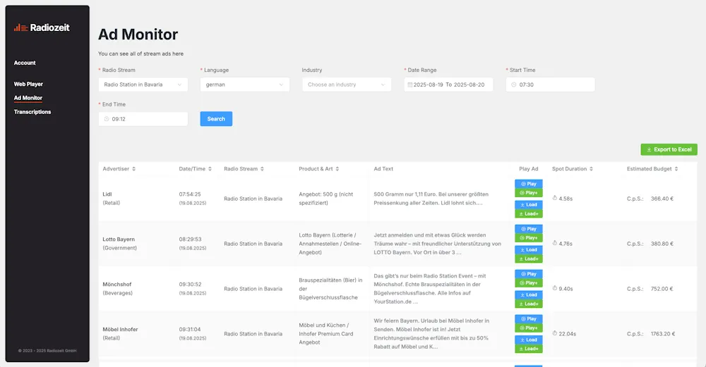The width and height of the screenshot is (706, 367).
Task: Sort table by Advertiser column sort icon
Action: [134, 169]
